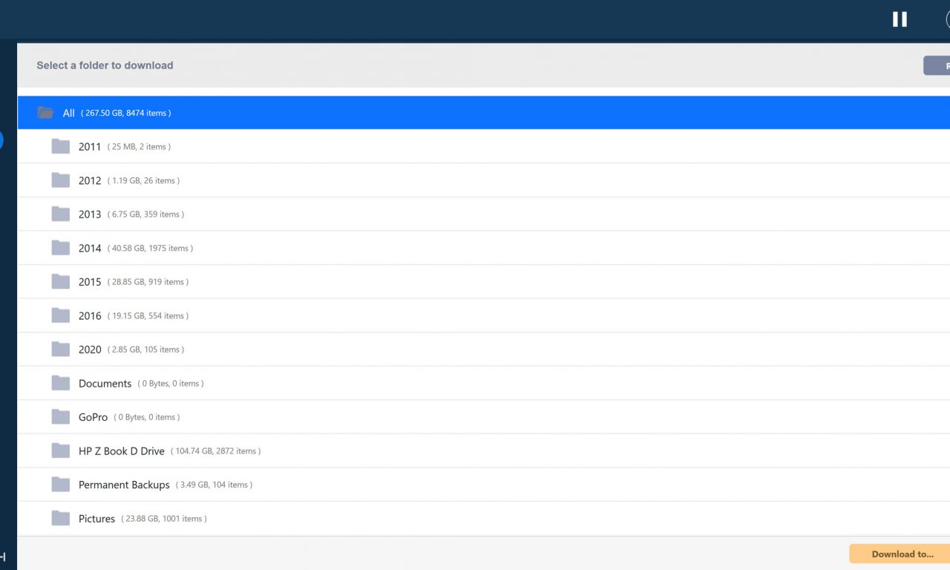Viewport: 950px width, 570px height.
Task: Click the GoPro folder icon
Action: click(61, 417)
